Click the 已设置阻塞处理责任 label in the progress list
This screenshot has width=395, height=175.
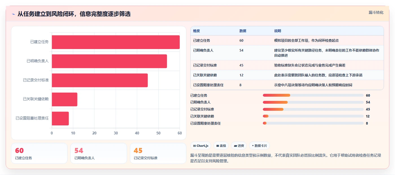(206, 123)
